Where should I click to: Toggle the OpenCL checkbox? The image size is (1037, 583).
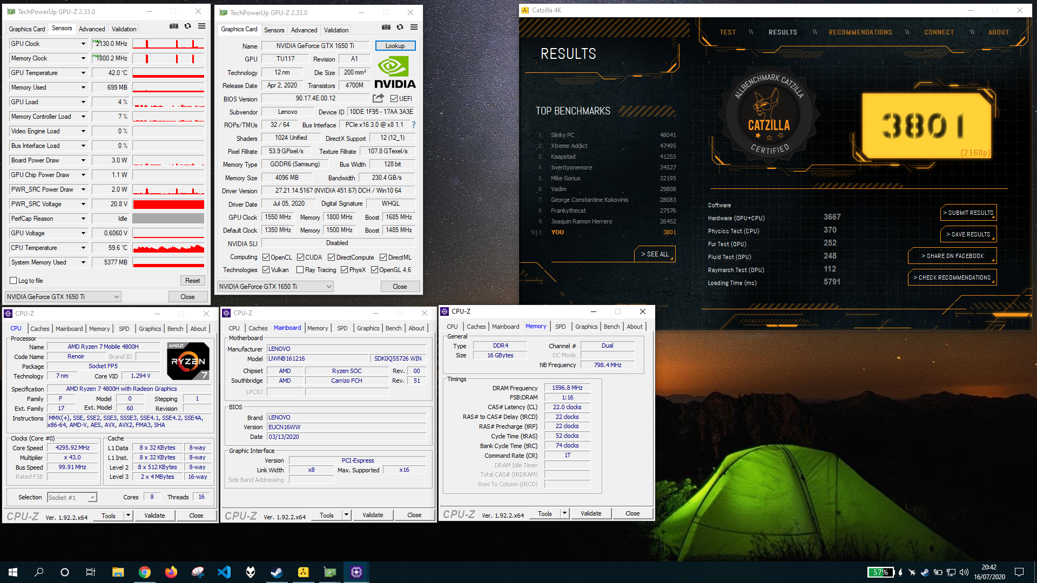(266, 257)
